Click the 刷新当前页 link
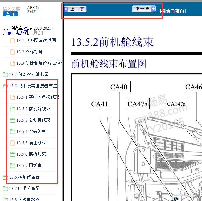Viewport: 202px width, 201px height. 173,11
